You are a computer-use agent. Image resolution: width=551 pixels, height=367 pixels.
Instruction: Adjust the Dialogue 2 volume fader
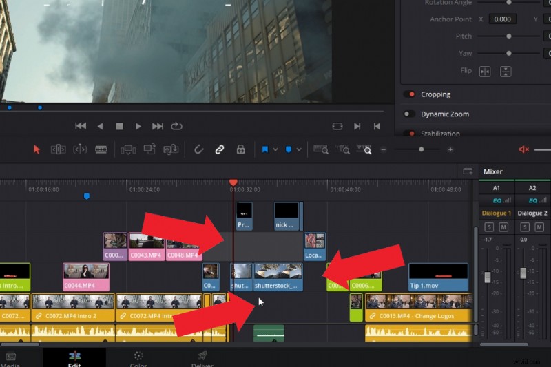523,273
